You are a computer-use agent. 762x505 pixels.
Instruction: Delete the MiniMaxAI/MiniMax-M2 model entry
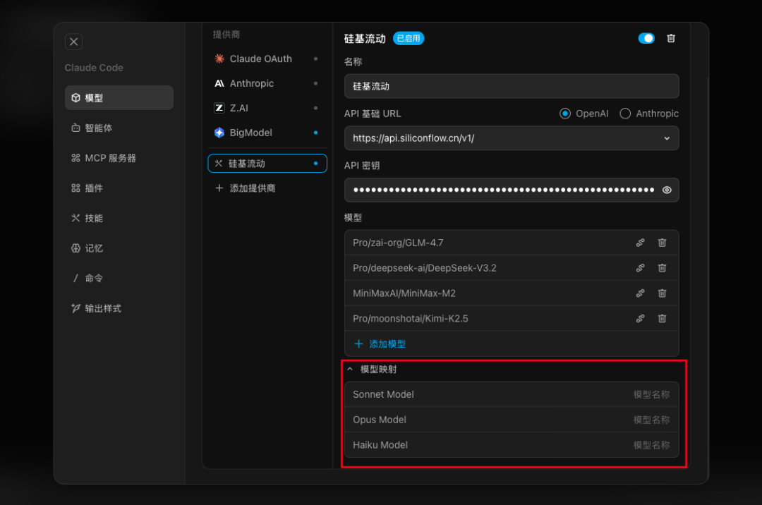662,293
